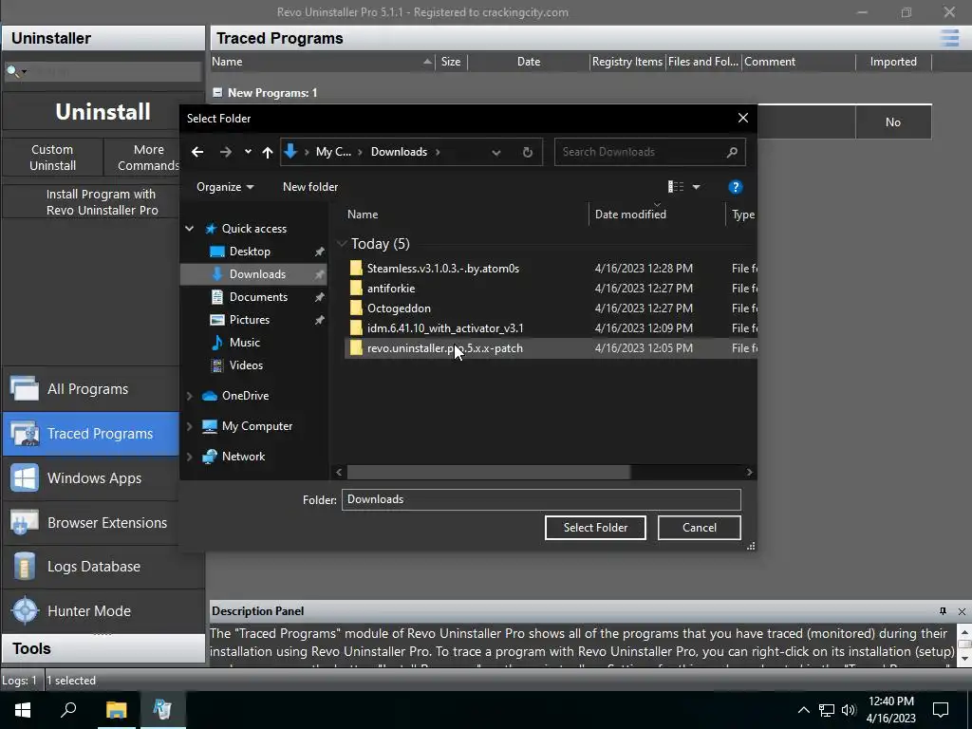Click Downloads in the address breadcrumb

point(399,152)
